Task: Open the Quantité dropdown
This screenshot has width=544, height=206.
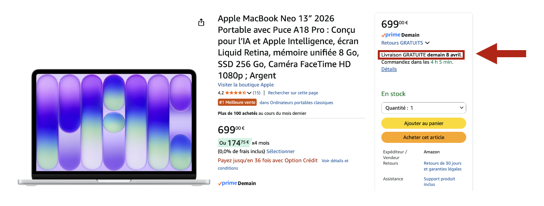Action: point(424,108)
